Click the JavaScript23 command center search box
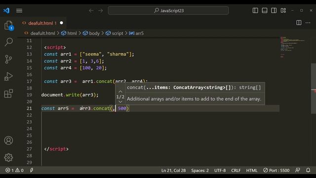 168,10
